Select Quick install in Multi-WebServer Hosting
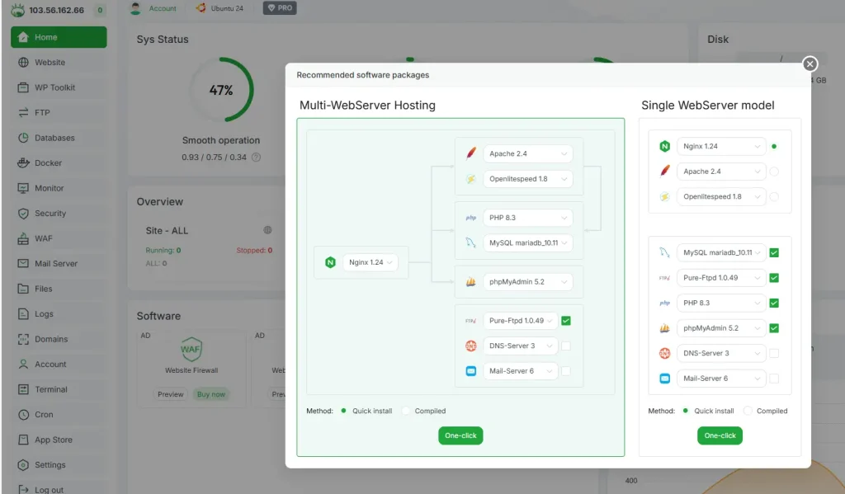The width and height of the screenshot is (845, 494). (343, 411)
